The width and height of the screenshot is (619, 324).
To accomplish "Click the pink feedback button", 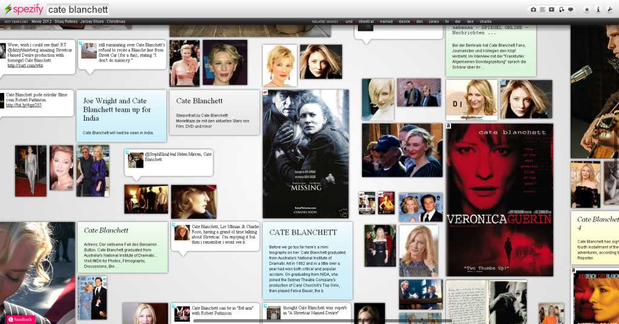I will (x=21, y=320).
